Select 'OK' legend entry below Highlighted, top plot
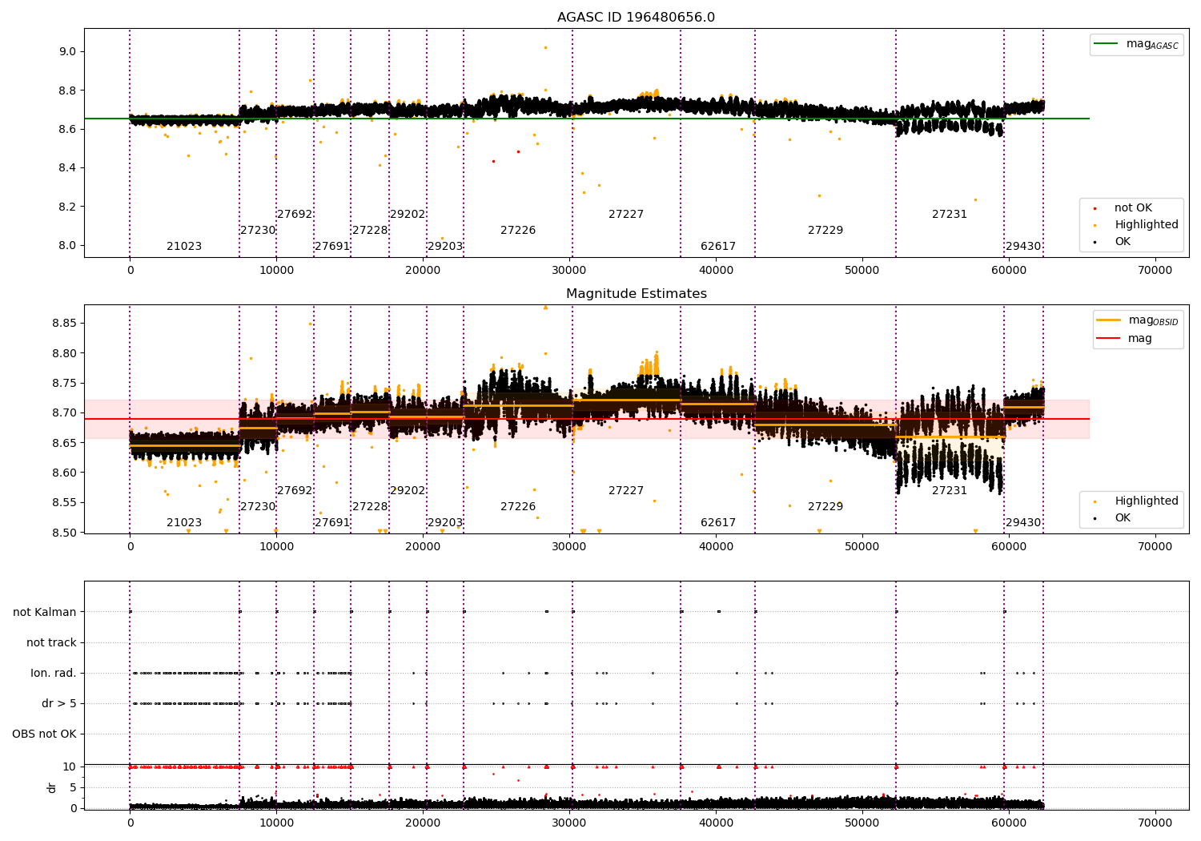This screenshot has height=841, width=1201. (1123, 242)
